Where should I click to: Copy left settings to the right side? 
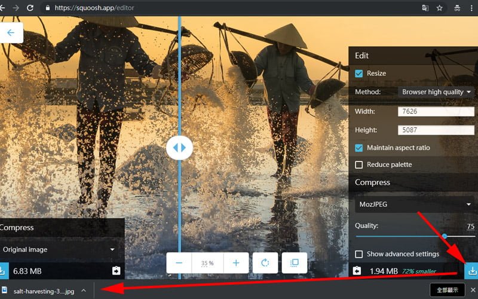coord(116,271)
